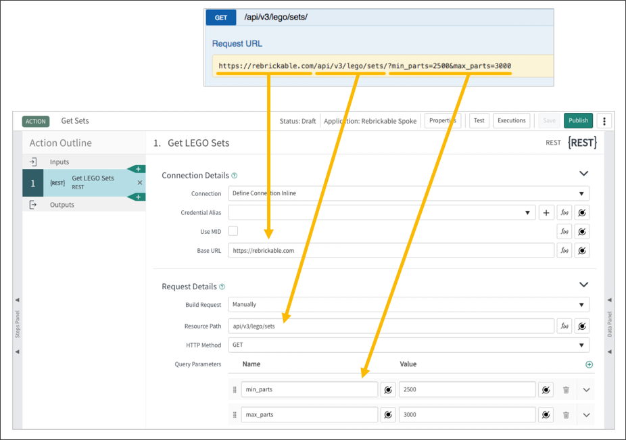Open the Executions tab
The width and height of the screenshot is (626, 440).
tap(511, 120)
